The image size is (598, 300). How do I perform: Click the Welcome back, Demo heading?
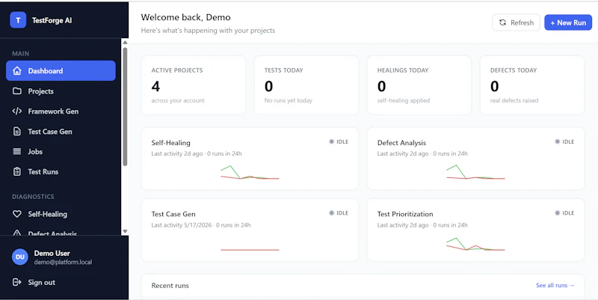point(185,17)
